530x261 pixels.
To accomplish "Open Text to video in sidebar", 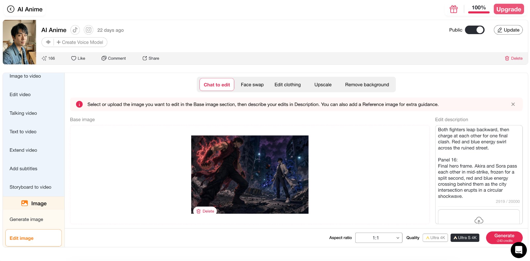I will (x=23, y=132).
